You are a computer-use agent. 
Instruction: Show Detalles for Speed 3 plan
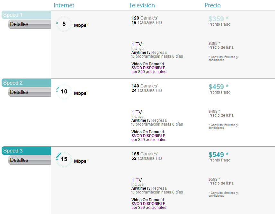[30, 160]
